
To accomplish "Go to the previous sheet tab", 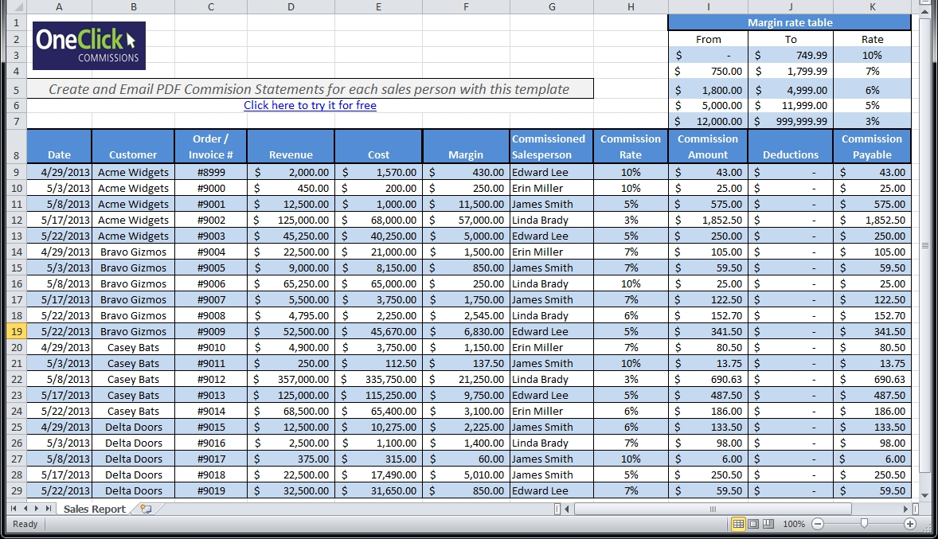I will pyautogui.click(x=25, y=509).
